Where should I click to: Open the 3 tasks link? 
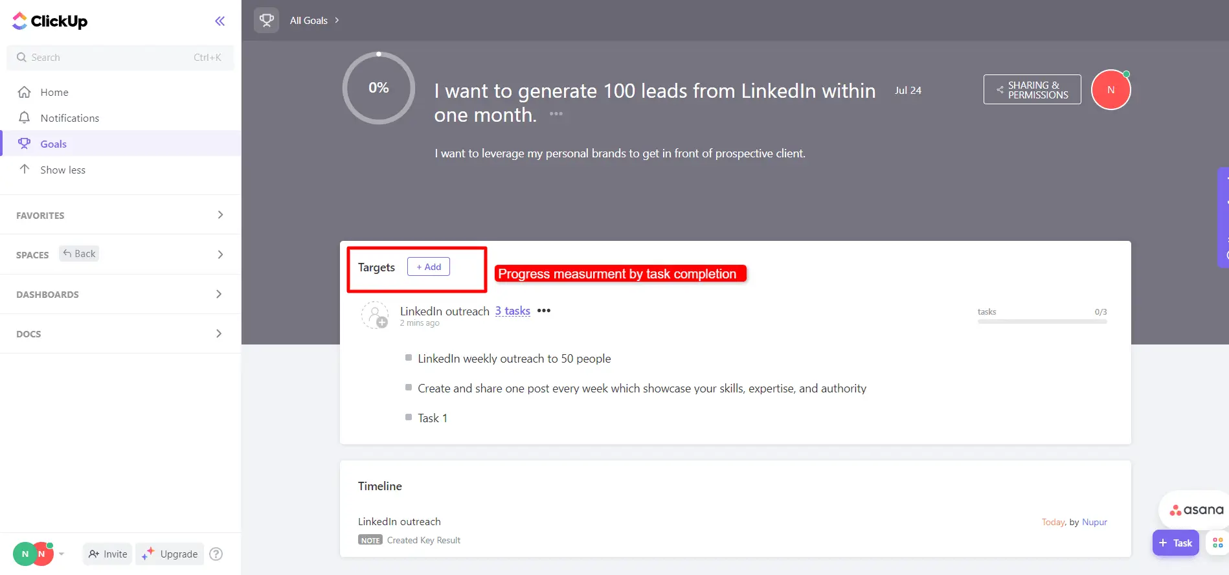(512, 311)
